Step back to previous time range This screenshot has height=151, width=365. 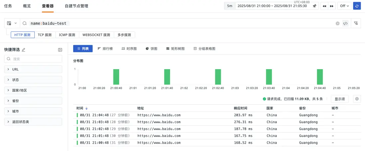point(324,6)
